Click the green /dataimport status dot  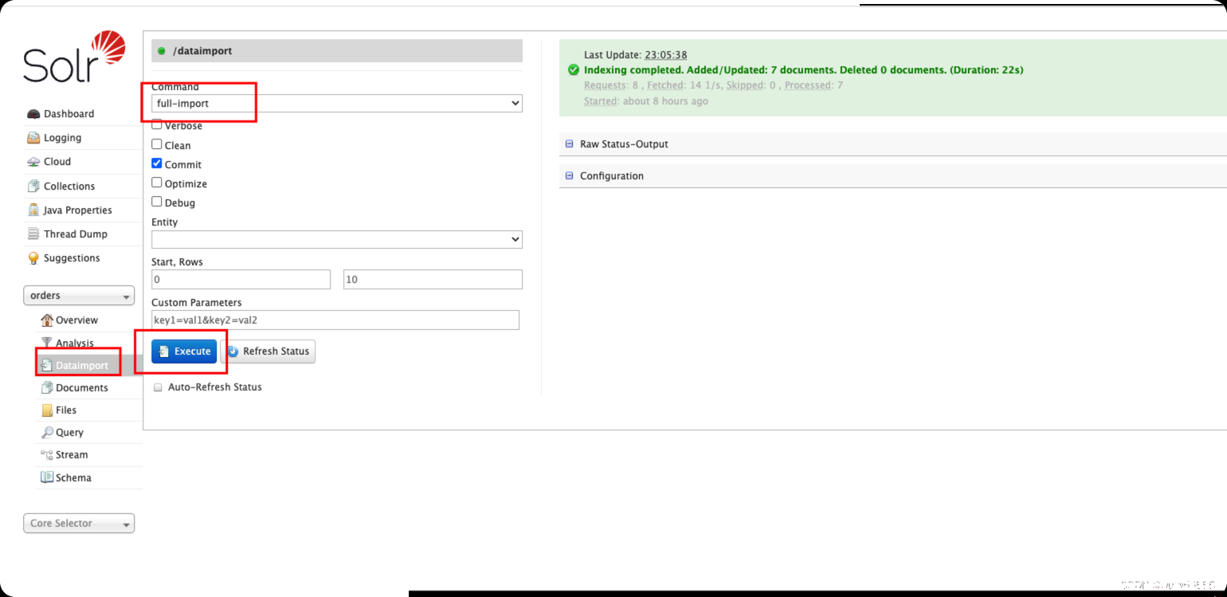(x=162, y=51)
